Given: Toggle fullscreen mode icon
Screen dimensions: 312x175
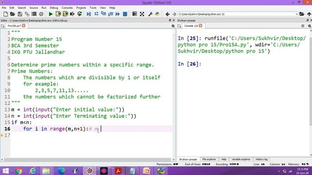Looking at the screenshot, I should (x=142, y=14).
